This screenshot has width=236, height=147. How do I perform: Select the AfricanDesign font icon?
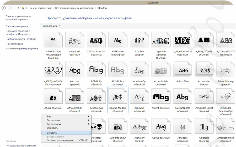click(x=75, y=96)
